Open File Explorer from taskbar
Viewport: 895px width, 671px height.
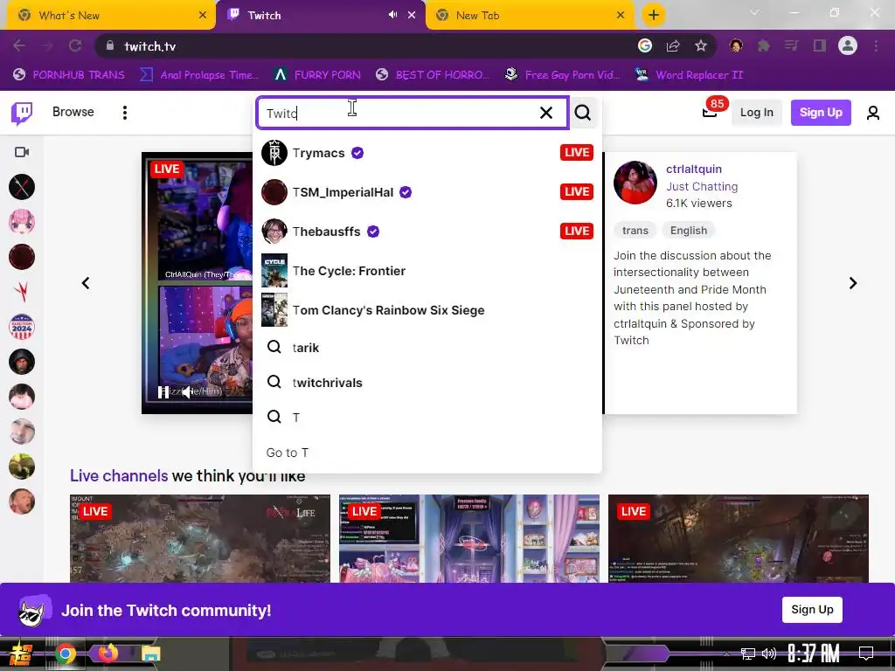[151, 654]
